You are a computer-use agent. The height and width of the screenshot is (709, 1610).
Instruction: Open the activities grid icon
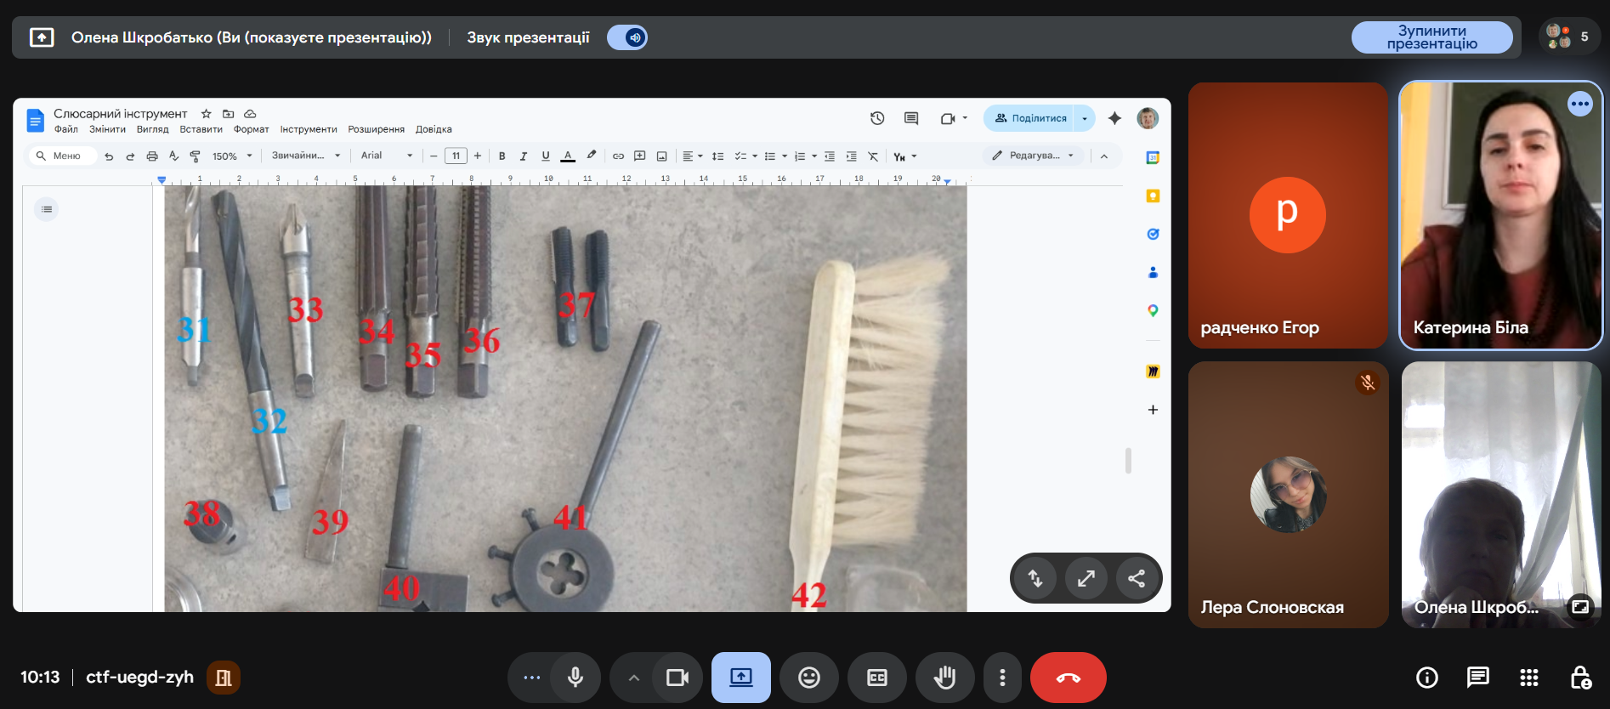(1528, 678)
